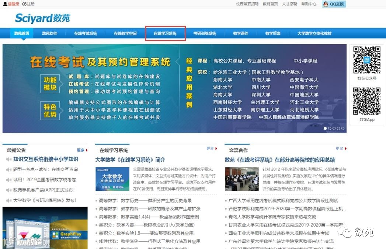
Task: Open announcement 大学数学《考研训练系统》发布
Action: (45, 200)
